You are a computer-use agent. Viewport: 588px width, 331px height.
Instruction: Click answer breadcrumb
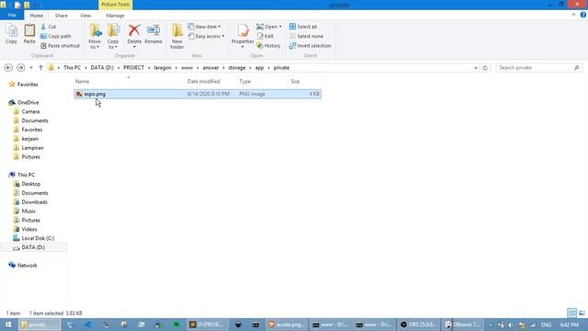[x=210, y=67]
